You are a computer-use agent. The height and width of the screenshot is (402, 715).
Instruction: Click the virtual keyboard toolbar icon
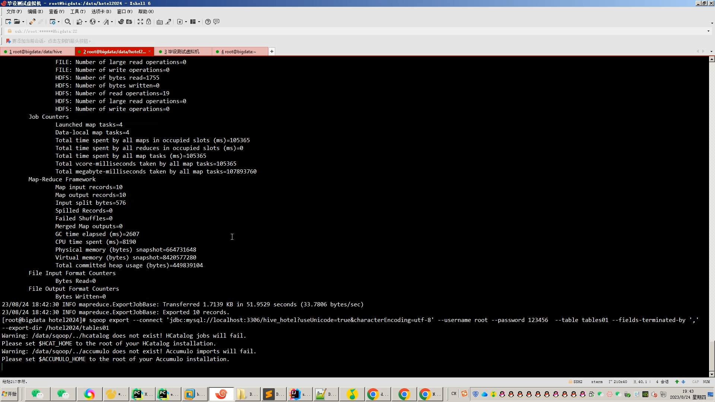pos(160,22)
